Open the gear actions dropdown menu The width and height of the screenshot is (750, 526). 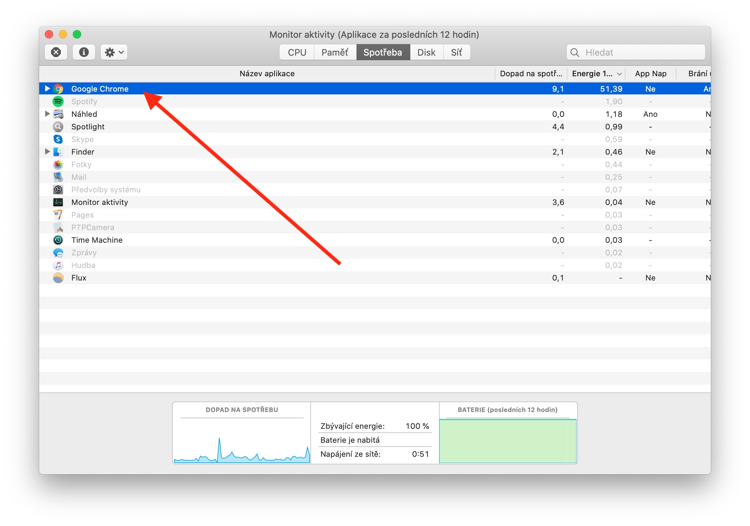point(114,52)
